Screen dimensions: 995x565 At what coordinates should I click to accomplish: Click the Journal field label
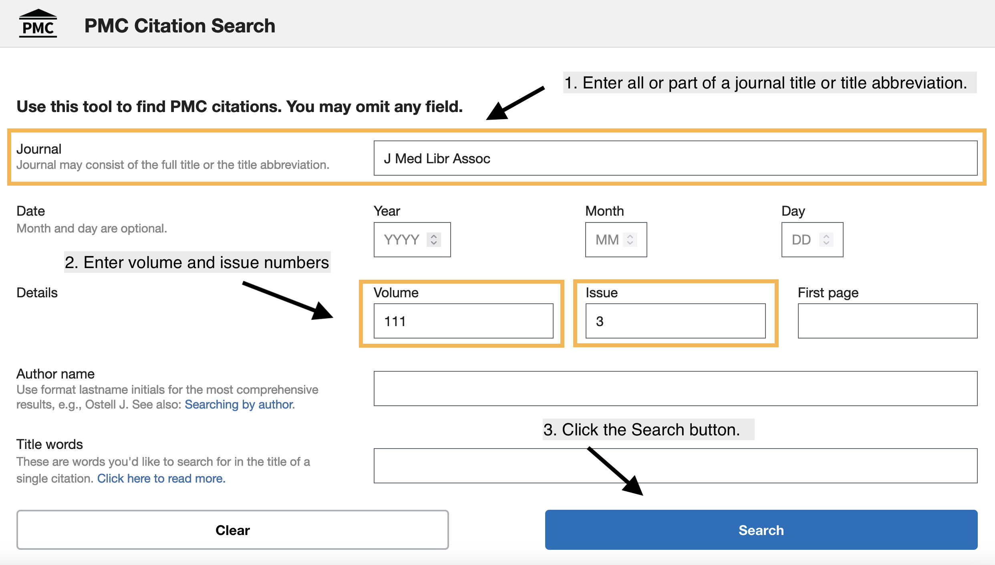coord(39,149)
